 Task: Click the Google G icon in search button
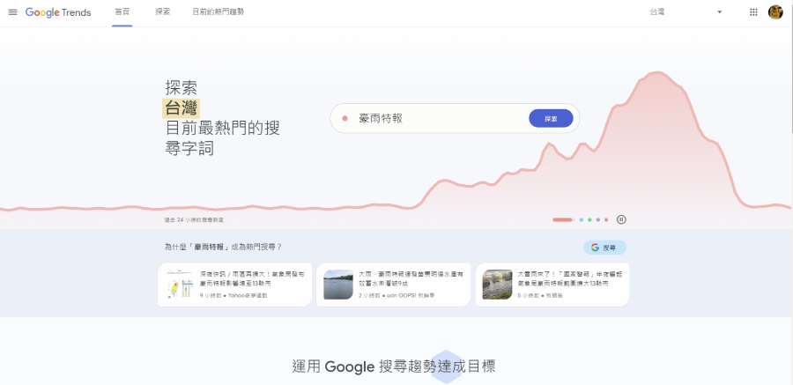click(595, 248)
